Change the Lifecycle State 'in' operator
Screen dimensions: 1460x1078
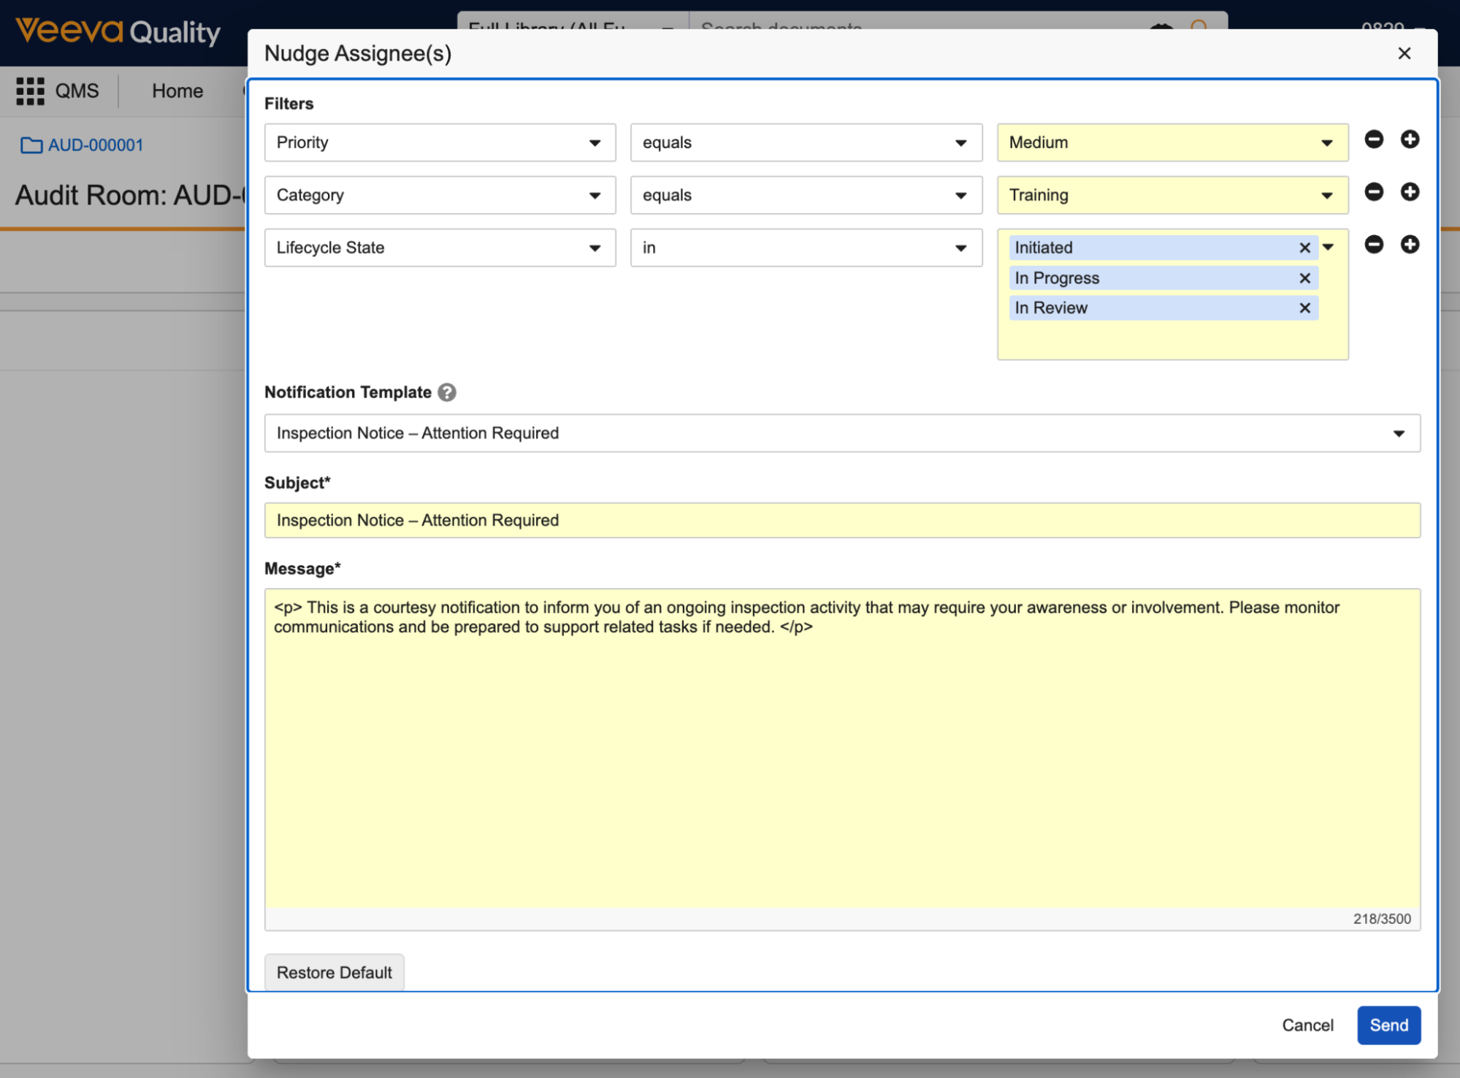point(806,248)
